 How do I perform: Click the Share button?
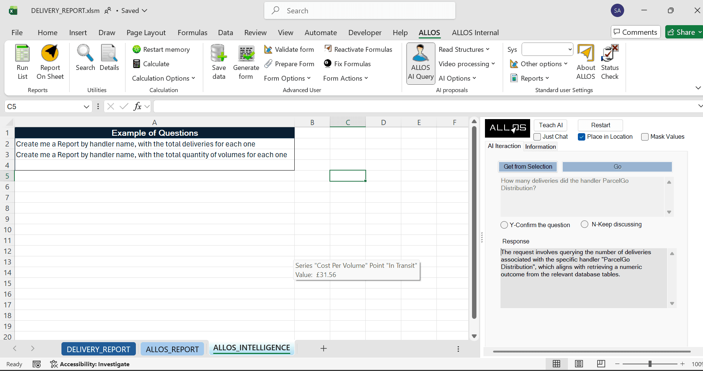tap(684, 32)
